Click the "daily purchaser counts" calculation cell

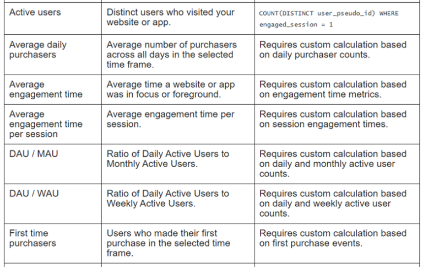click(333, 50)
